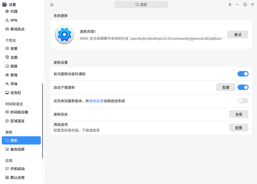Toggle the auto download updates switch

243,87
